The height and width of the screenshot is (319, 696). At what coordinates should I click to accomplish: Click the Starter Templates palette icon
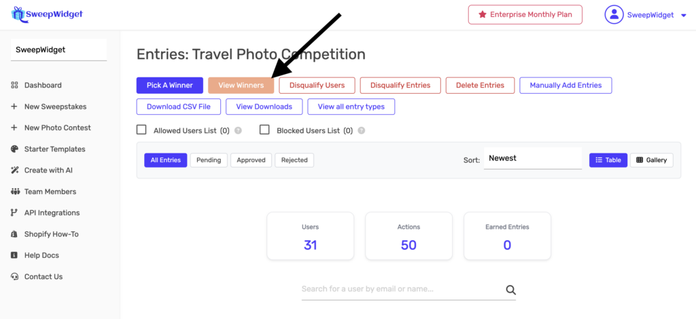(14, 149)
